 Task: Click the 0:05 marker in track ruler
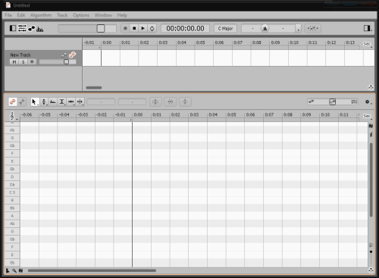click(201, 42)
